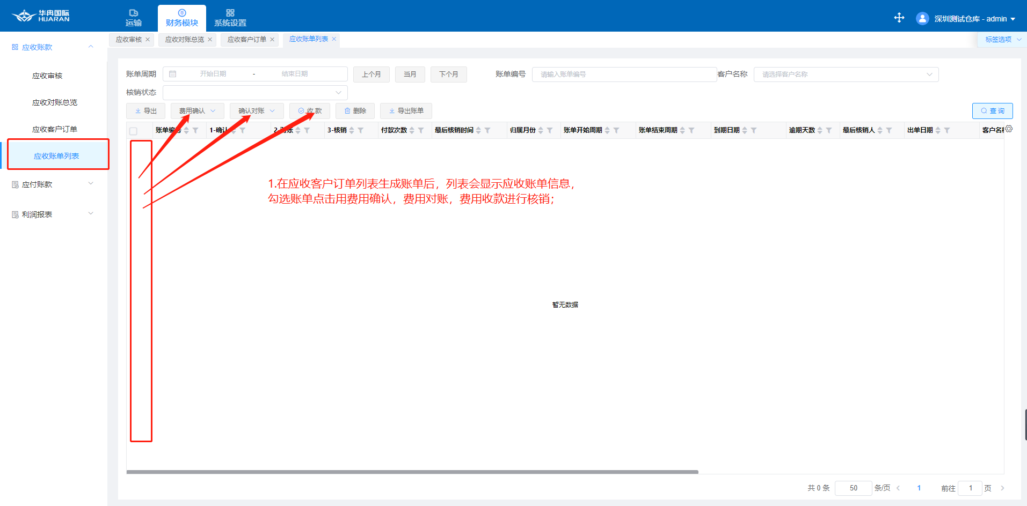Screen dimensions: 1027x506
Task: Click the sort arrows on 3-核销 column
Action: tap(352, 130)
